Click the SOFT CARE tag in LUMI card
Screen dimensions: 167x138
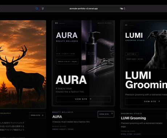pos(132,54)
